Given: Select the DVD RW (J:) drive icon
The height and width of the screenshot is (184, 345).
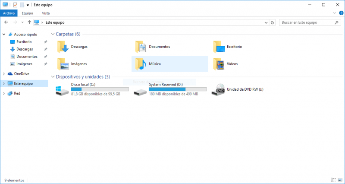Looking at the screenshot, I should [x=218, y=89].
